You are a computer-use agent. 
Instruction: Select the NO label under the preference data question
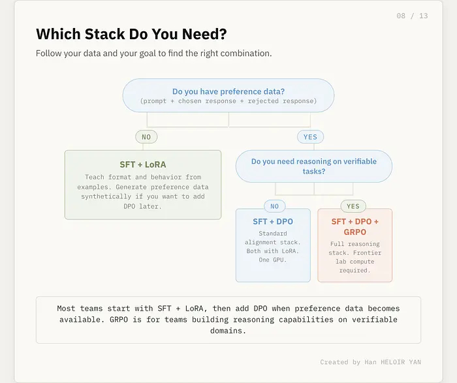point(146,137)
